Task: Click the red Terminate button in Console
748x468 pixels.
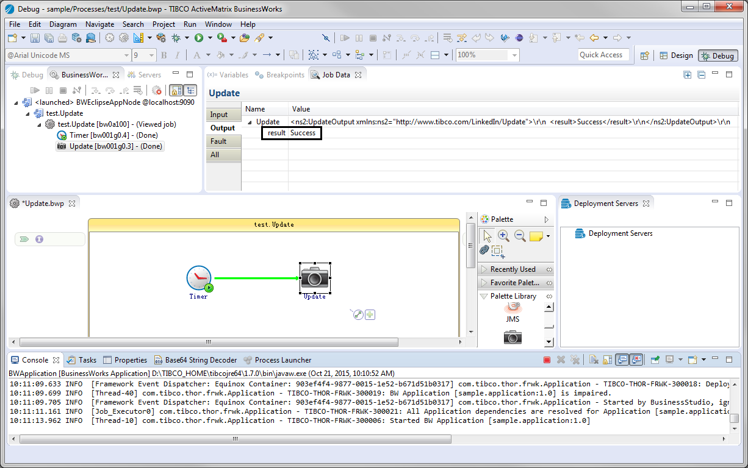Action: point(547,360)
